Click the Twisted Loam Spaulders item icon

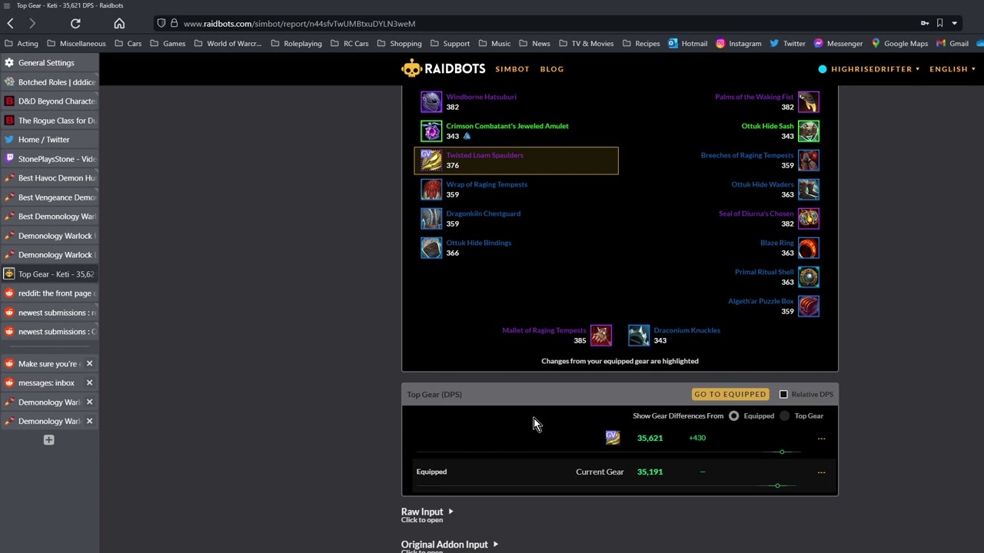pyautogui.click(x=431, y=161)
